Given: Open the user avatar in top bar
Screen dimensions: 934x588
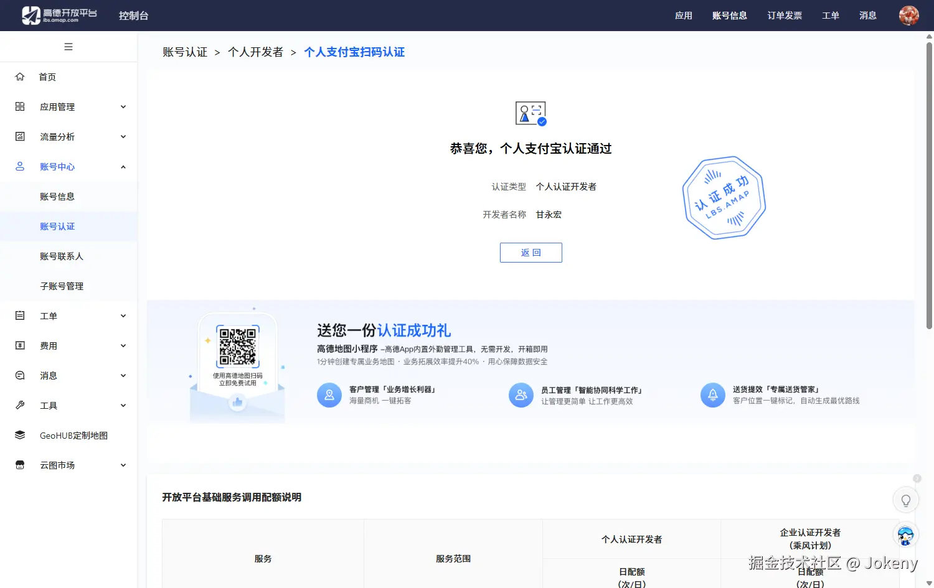Looking at the screenshot, I should click(909, 16).
